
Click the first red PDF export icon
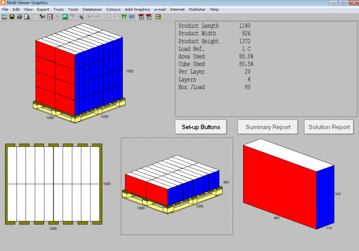click(x=141, y=16)
